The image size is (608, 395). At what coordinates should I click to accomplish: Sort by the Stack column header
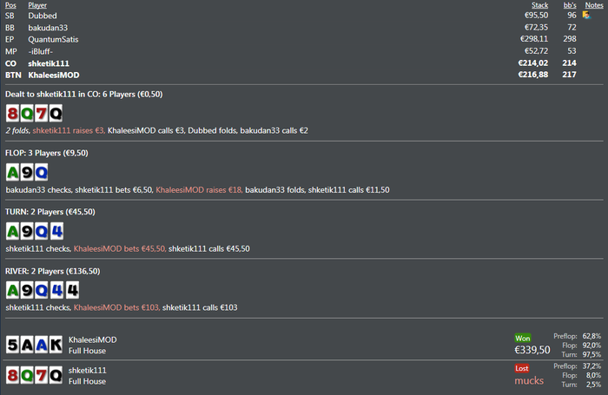coord(539,5)
